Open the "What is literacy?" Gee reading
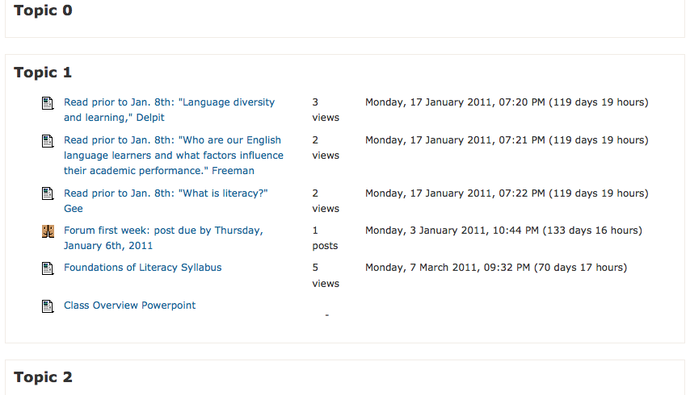This screenshot has height=395, width=690. click(166, 201)
